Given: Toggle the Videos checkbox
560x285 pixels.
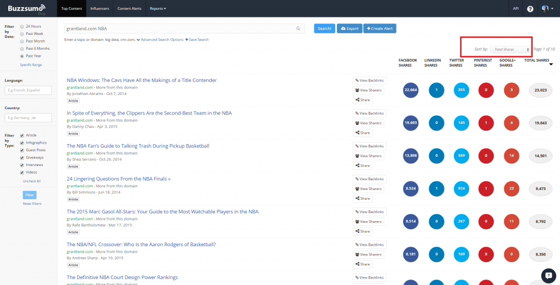Looking at the screenshot, I should click(22, 173).
